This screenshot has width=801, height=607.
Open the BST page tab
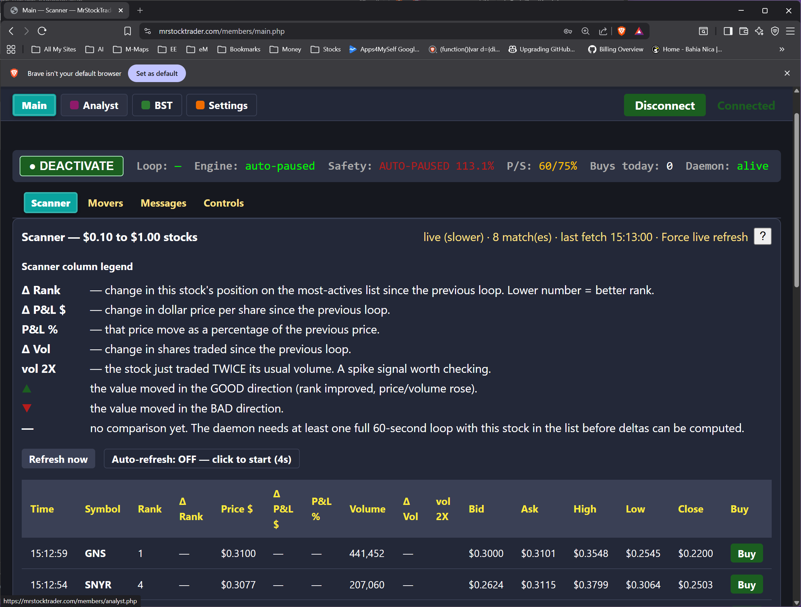[157, 105]
